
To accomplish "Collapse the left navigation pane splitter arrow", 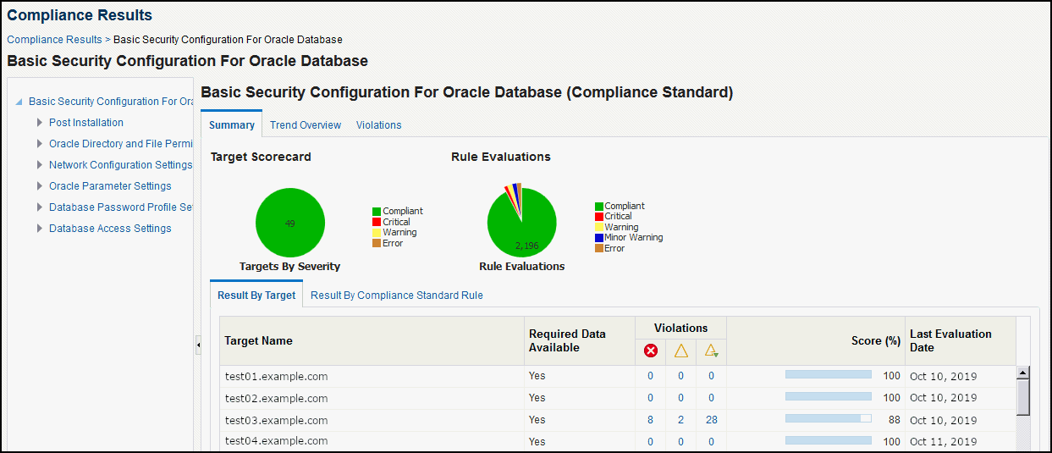I will 198,345.
